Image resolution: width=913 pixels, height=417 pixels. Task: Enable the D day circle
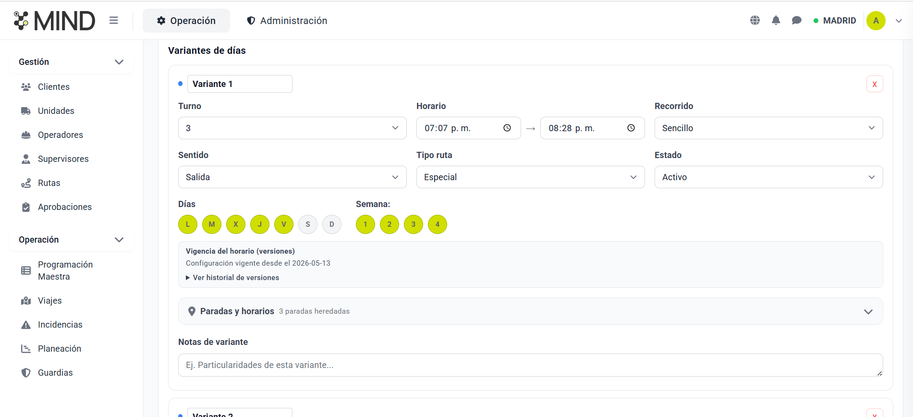pyautogui.click(x=332, y=224)
